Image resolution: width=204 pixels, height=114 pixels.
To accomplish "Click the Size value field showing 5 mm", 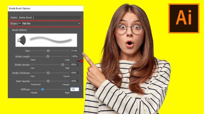I will tap(75, 51).
